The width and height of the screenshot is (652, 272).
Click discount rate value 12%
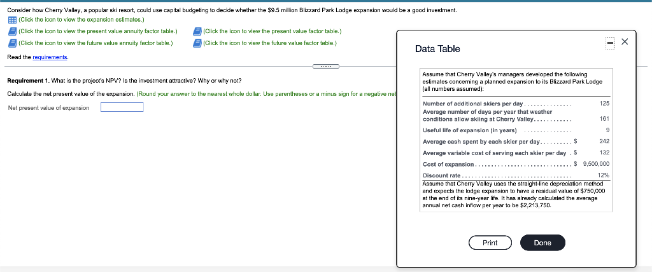(604, 175)
